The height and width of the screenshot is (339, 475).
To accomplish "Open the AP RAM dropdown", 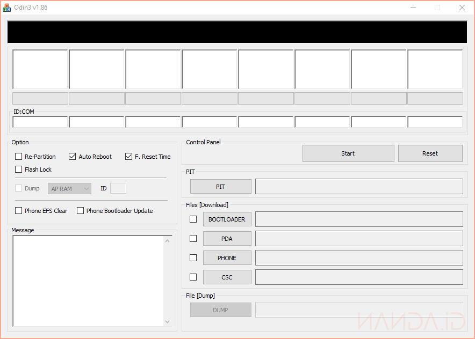I will point(70,188).
